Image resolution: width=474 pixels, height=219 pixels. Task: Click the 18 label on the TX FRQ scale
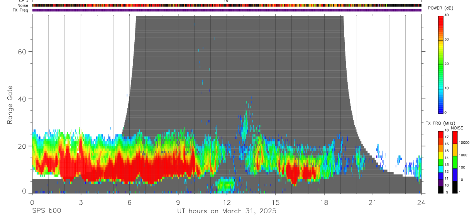coord(447,131)
